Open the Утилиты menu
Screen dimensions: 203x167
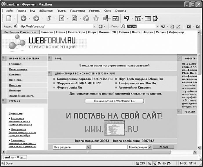pos(95,11)
